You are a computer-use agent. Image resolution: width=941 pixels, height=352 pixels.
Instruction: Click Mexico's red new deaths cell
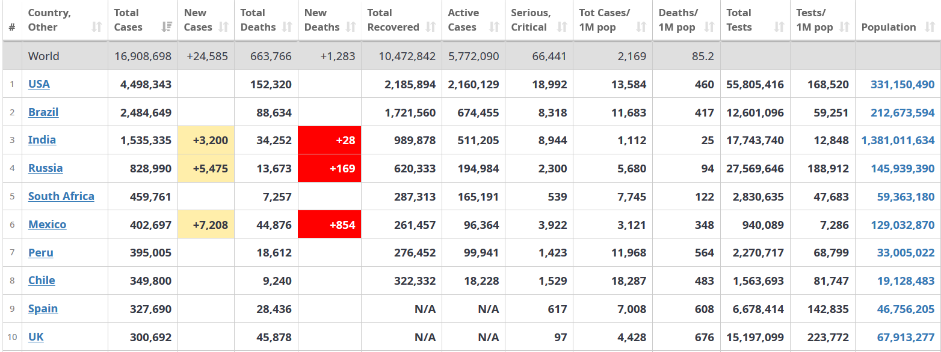(x=330, y=225)
